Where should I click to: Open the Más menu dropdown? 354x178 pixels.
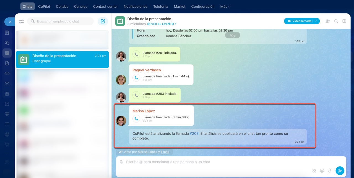click(225, 6)
